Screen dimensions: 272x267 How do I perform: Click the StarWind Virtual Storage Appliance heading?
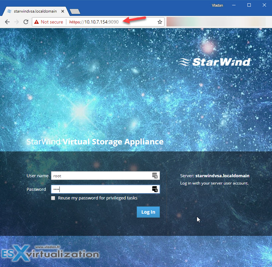(95, 142)
